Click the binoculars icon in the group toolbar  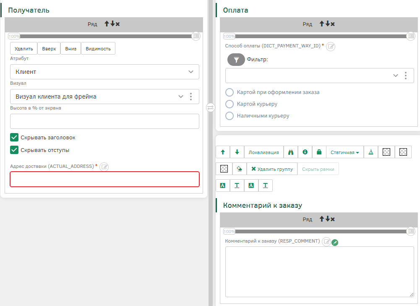click(290, 152)
